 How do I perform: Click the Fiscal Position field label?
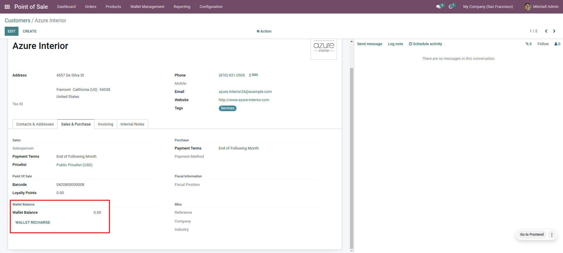(x=187, y=185)
